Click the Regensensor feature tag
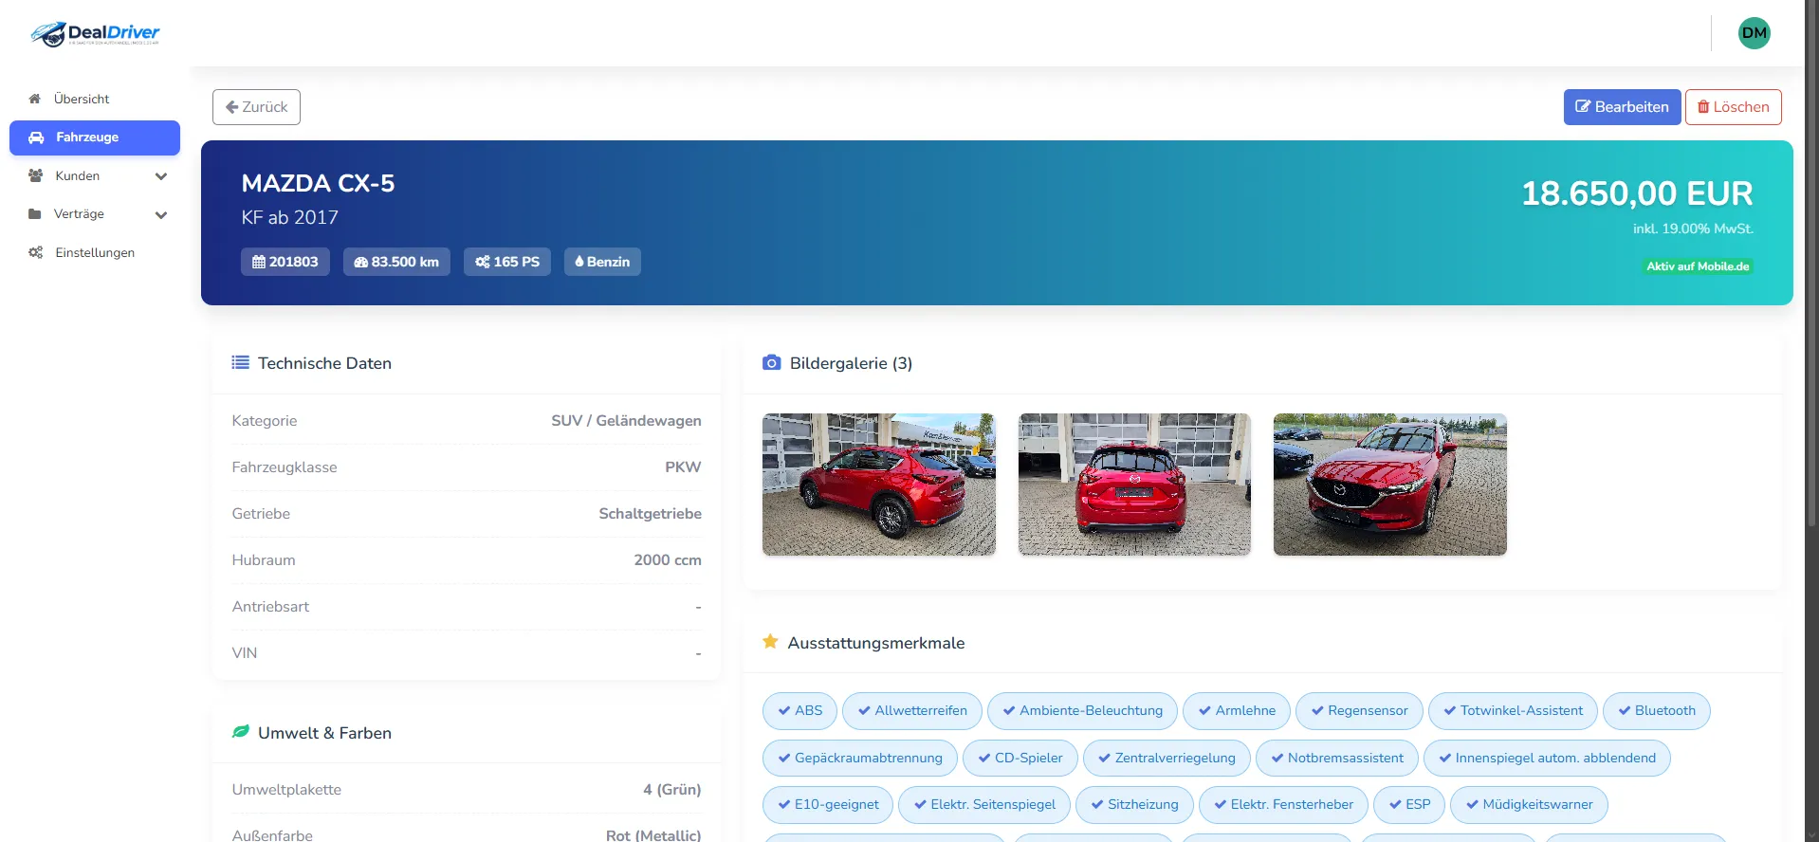 click(x=1359, y=711)
